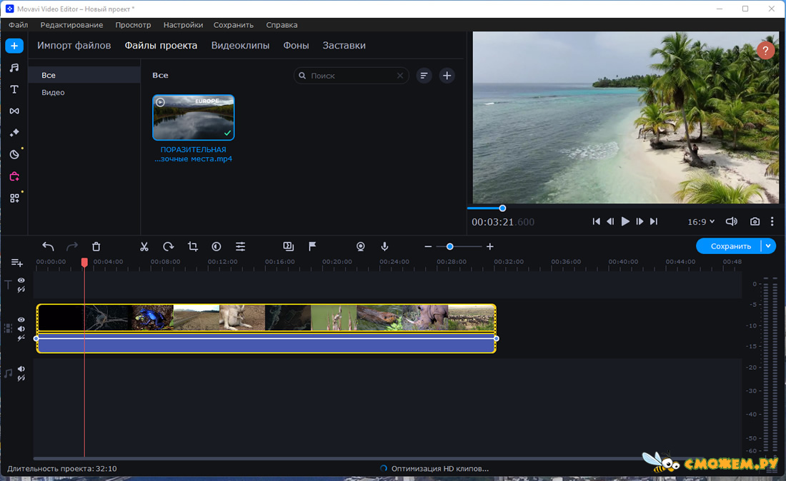Open the Справка menu

click(282, 25)
